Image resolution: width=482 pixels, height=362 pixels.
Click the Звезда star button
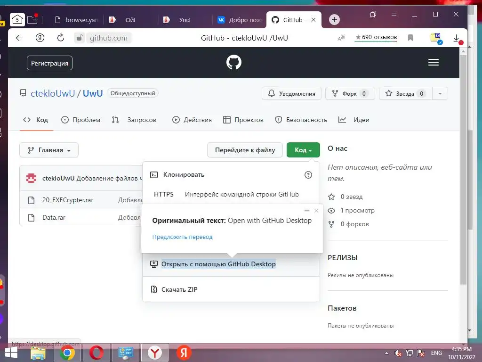point(405,94)
